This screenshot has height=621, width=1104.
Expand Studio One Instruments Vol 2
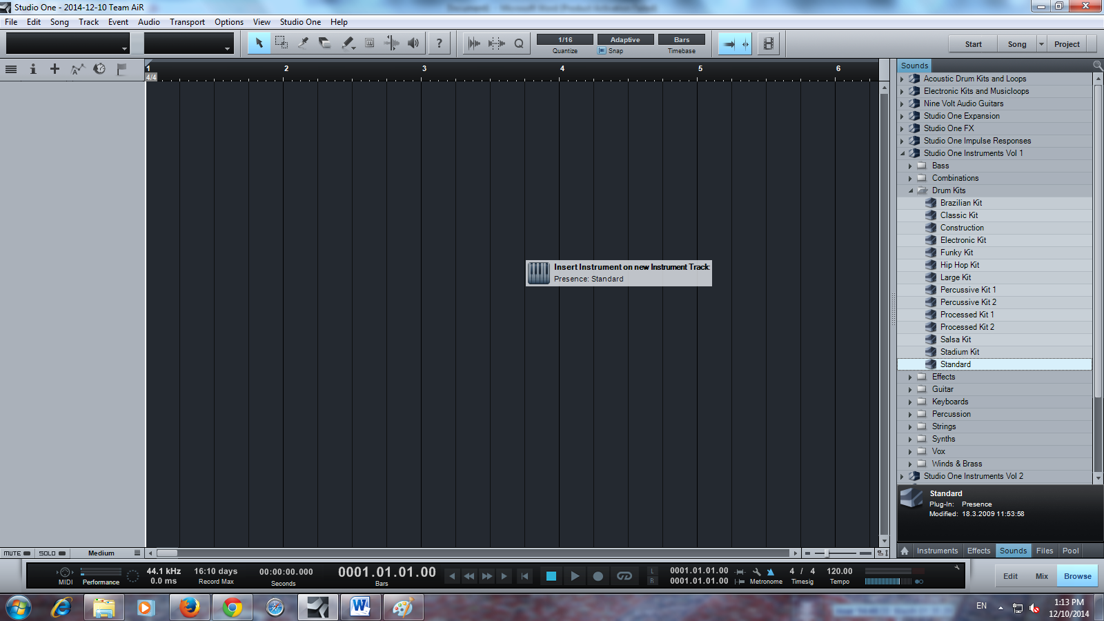pos(902,476)
